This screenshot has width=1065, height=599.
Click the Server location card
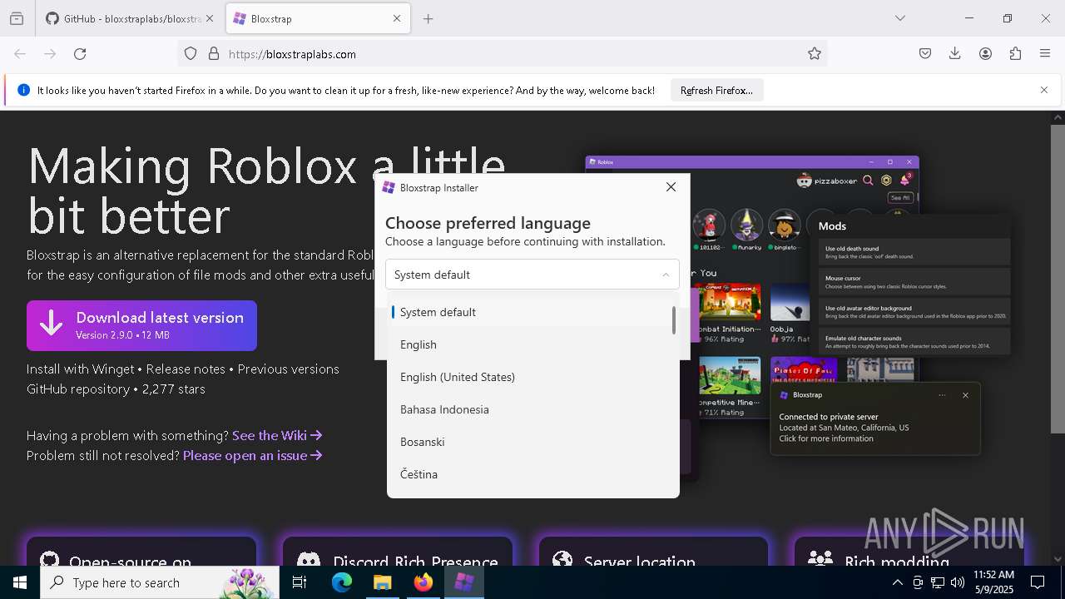coord(653,552)
